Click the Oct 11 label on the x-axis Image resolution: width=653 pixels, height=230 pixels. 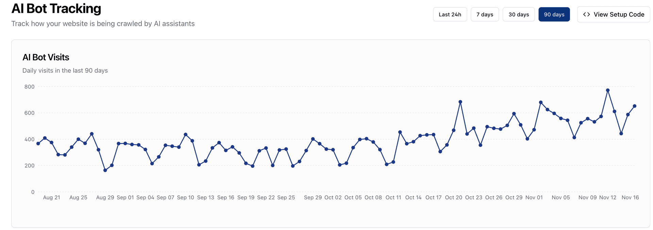pyautogui.click(x=393, y=197)
